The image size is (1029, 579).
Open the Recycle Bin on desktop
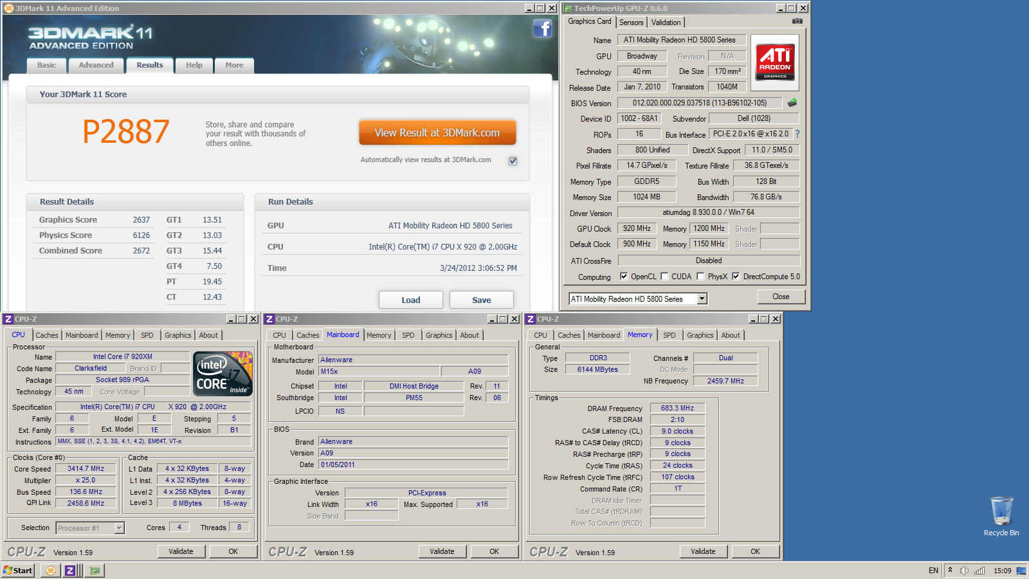click(1001, 516)
